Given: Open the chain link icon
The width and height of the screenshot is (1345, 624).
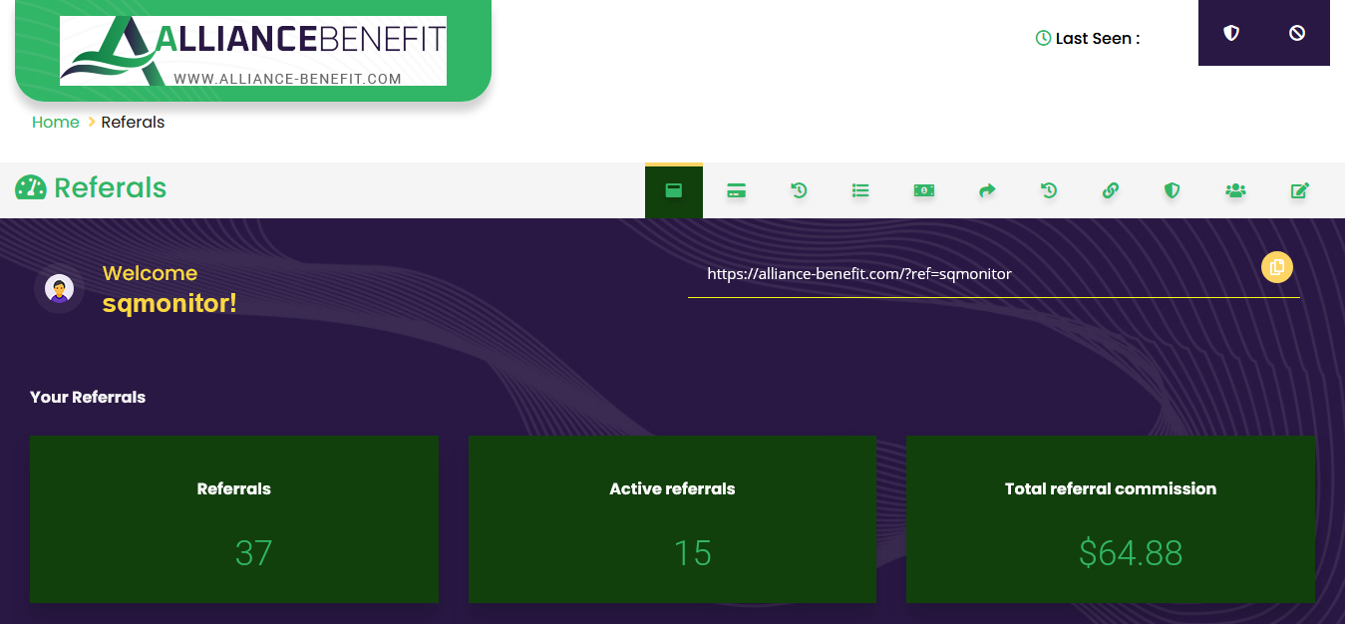Looking at the screenshot, I should [1111, 190].
